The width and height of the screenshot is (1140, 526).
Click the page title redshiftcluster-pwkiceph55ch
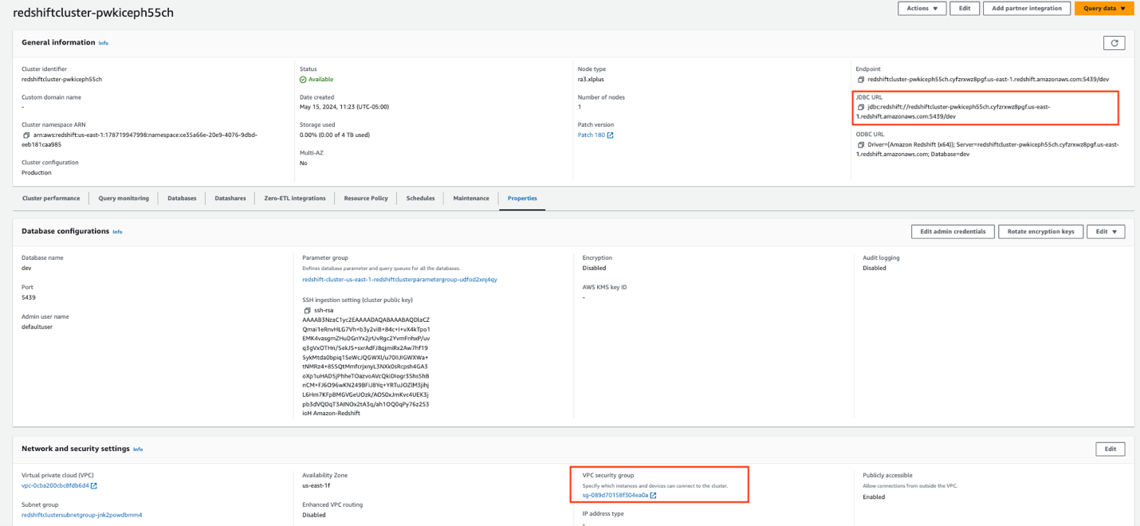(93, 13)
